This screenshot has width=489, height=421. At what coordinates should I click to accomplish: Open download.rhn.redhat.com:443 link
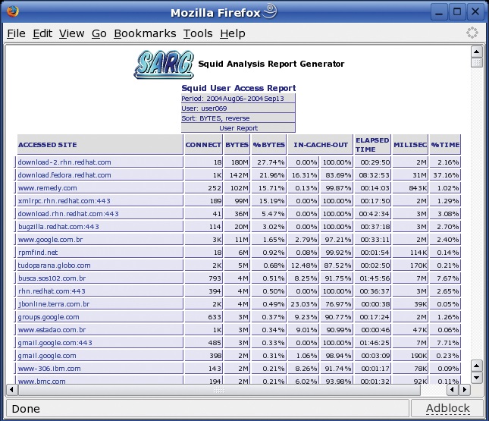[68, 214]
